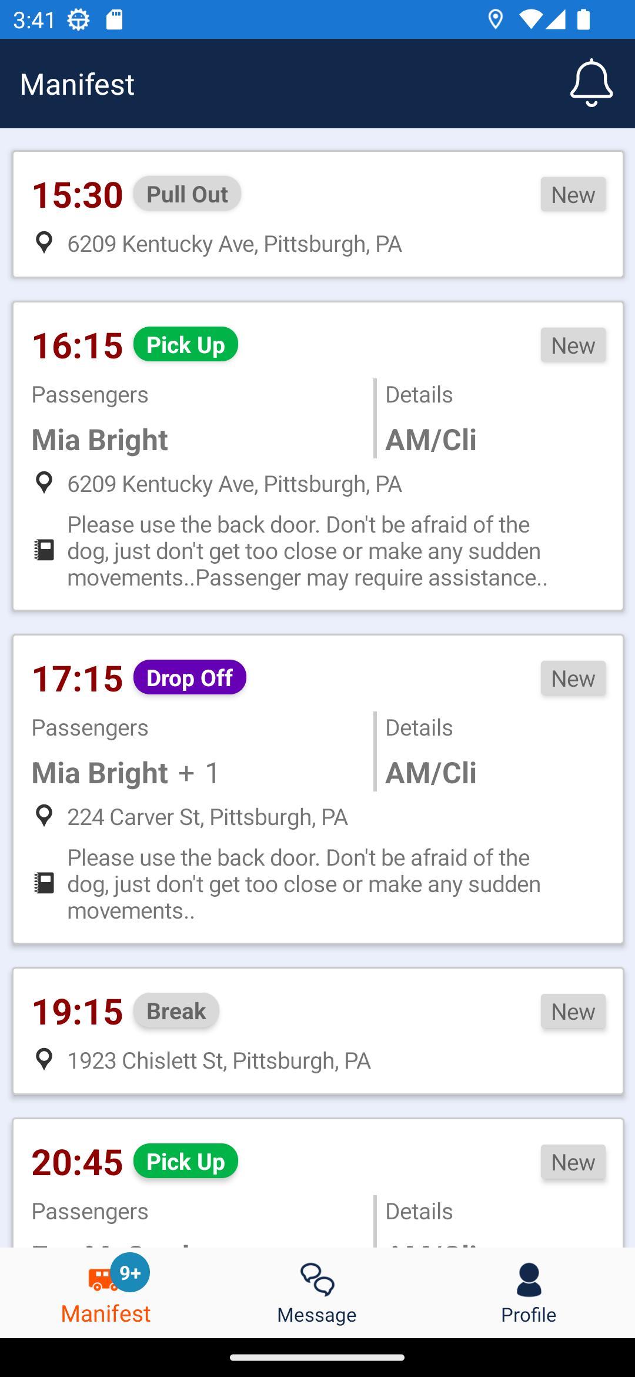The image size is (635, 1377).
Task: Tap the location pin beside 1923 Chislett St
Action: tap(44, 1059)
